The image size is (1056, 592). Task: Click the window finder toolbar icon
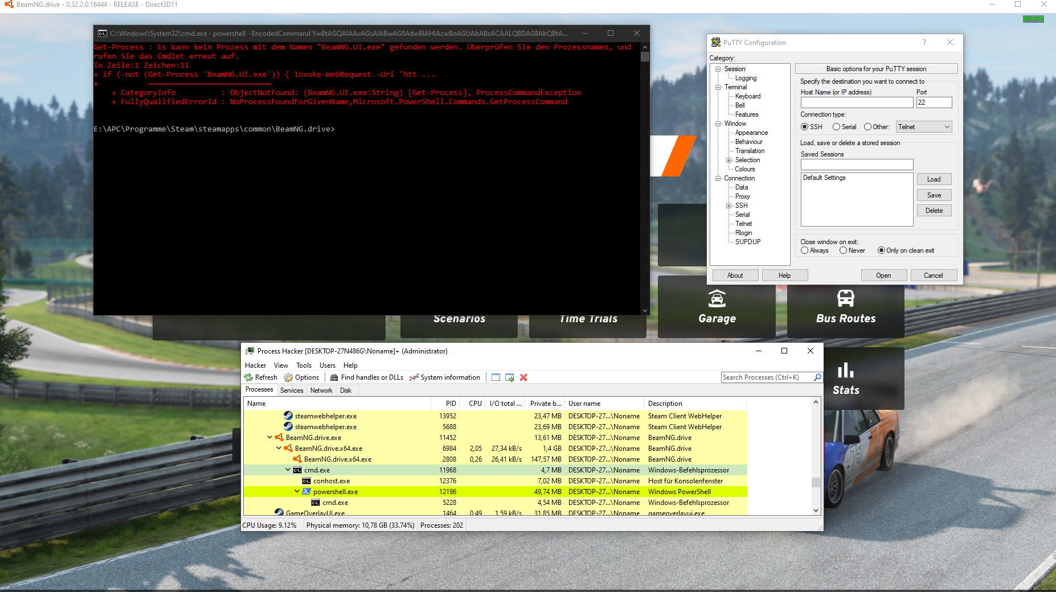coord(496,377)
